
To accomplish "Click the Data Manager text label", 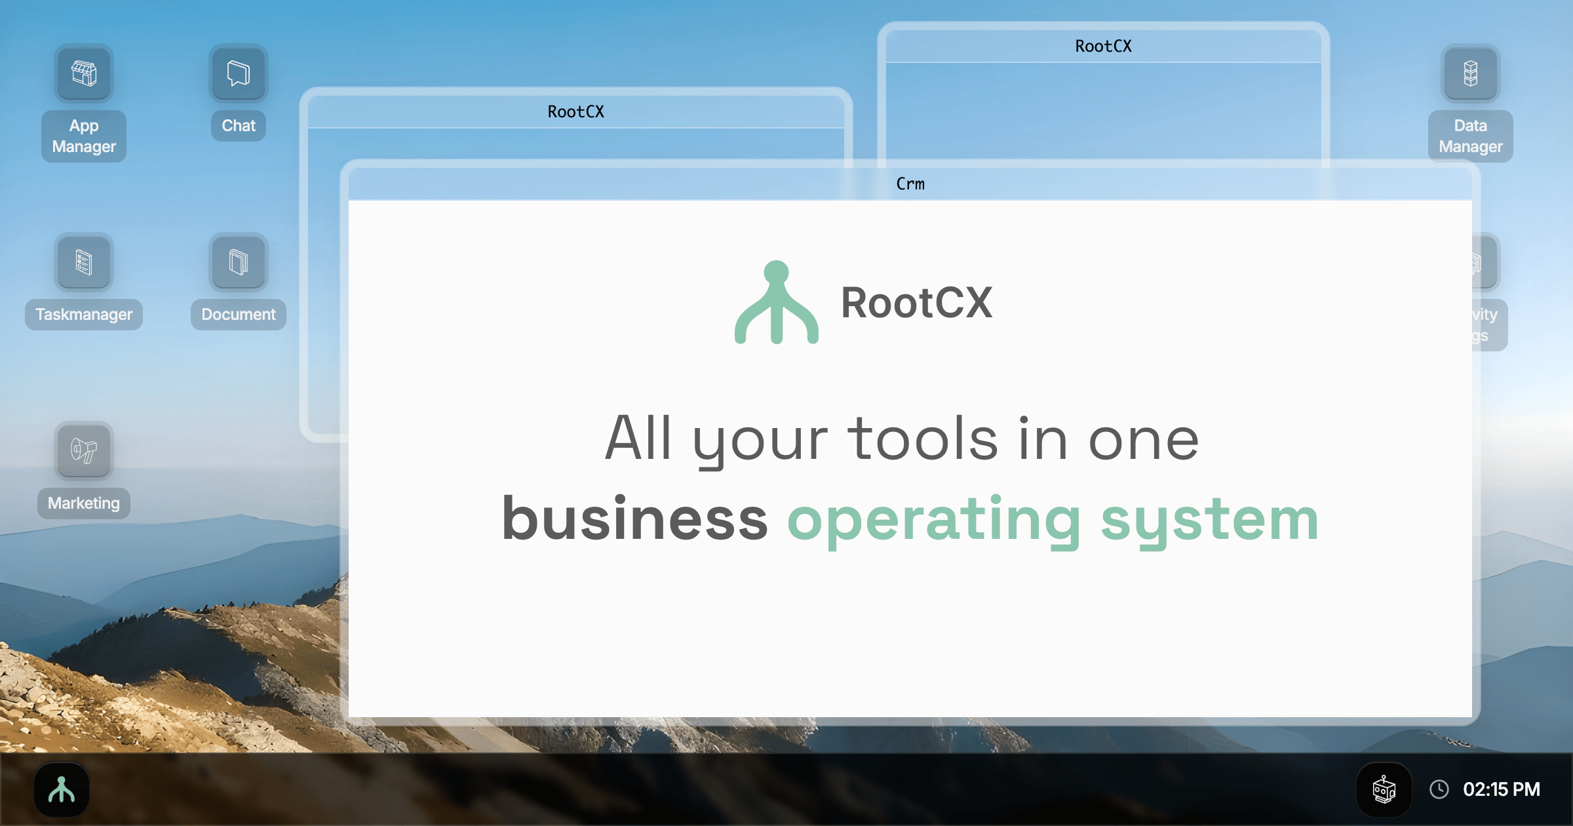I will [x=1471, y=136].
